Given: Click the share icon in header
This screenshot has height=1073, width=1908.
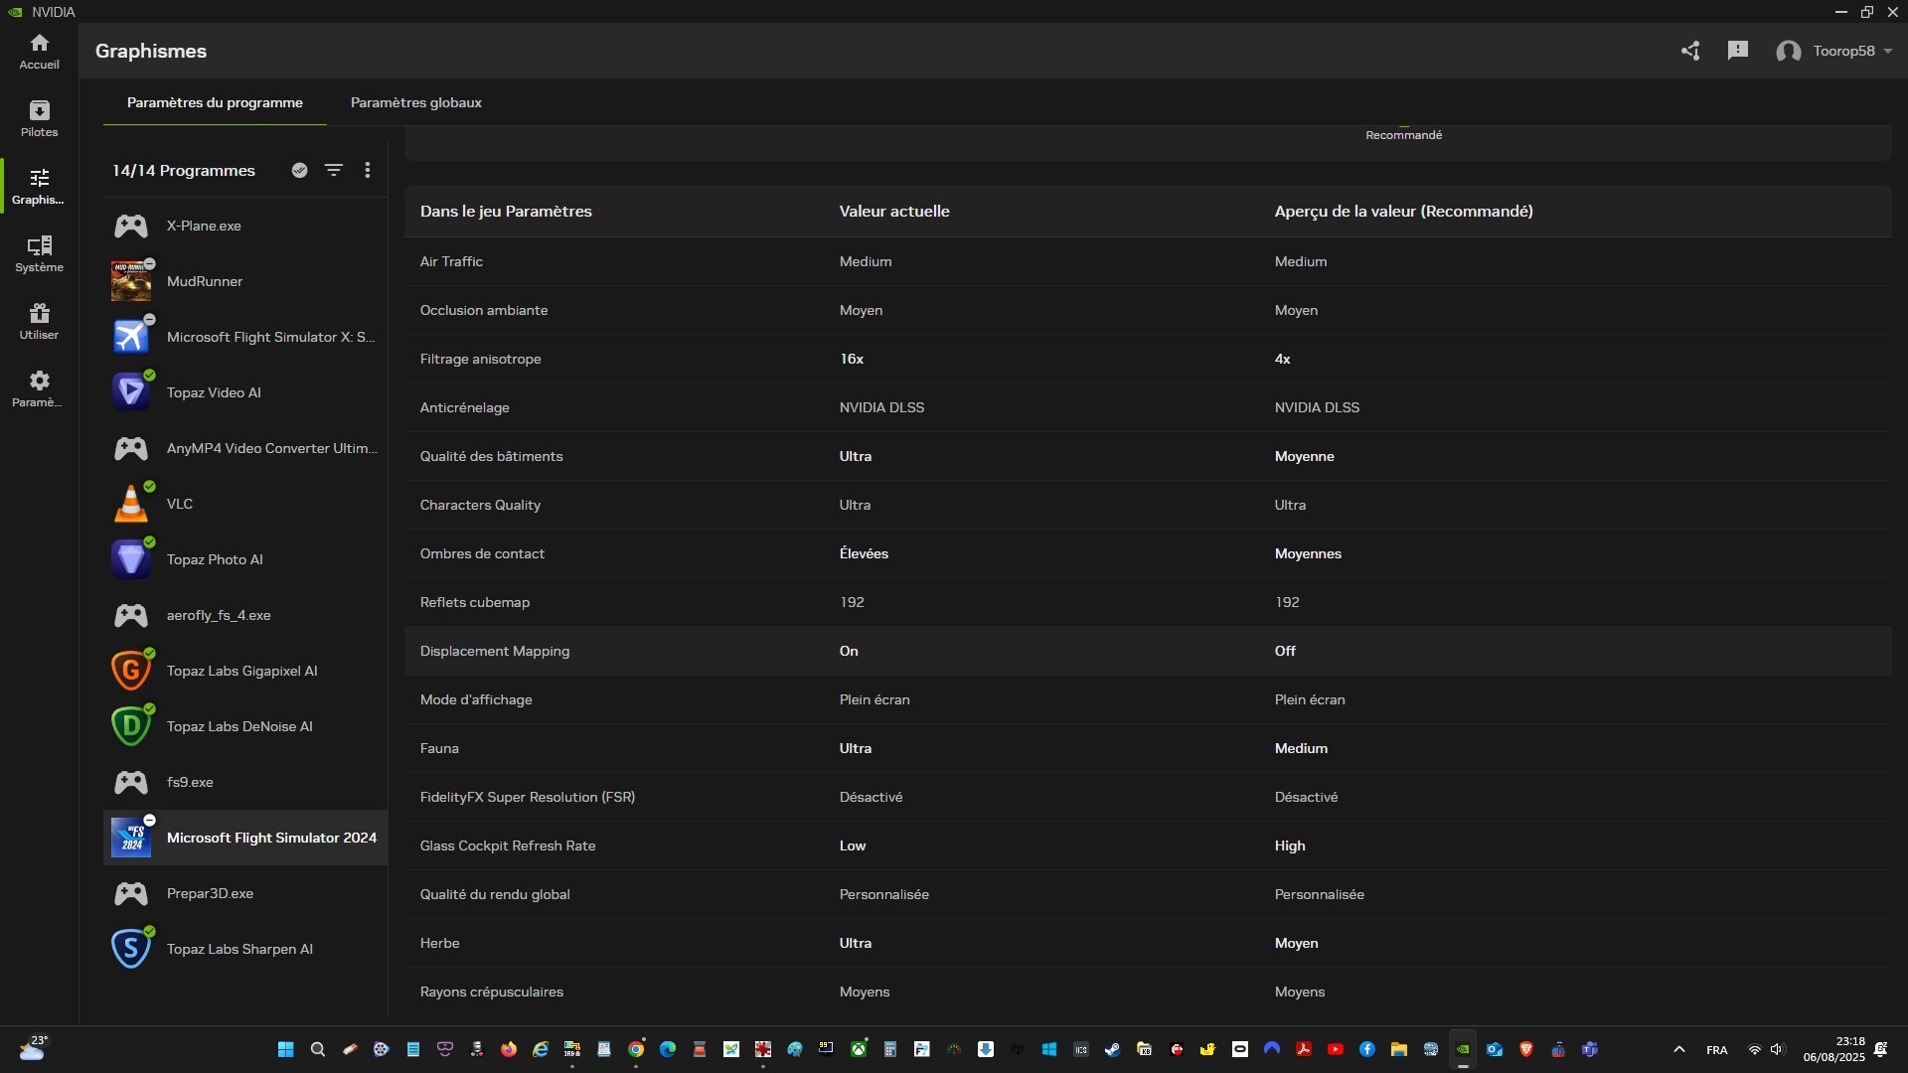Looking at the screenshot, I should pos(1690,51).
